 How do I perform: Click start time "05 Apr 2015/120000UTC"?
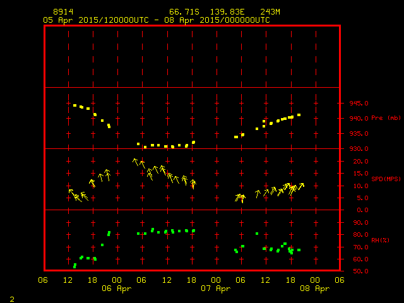click(96, 20)
